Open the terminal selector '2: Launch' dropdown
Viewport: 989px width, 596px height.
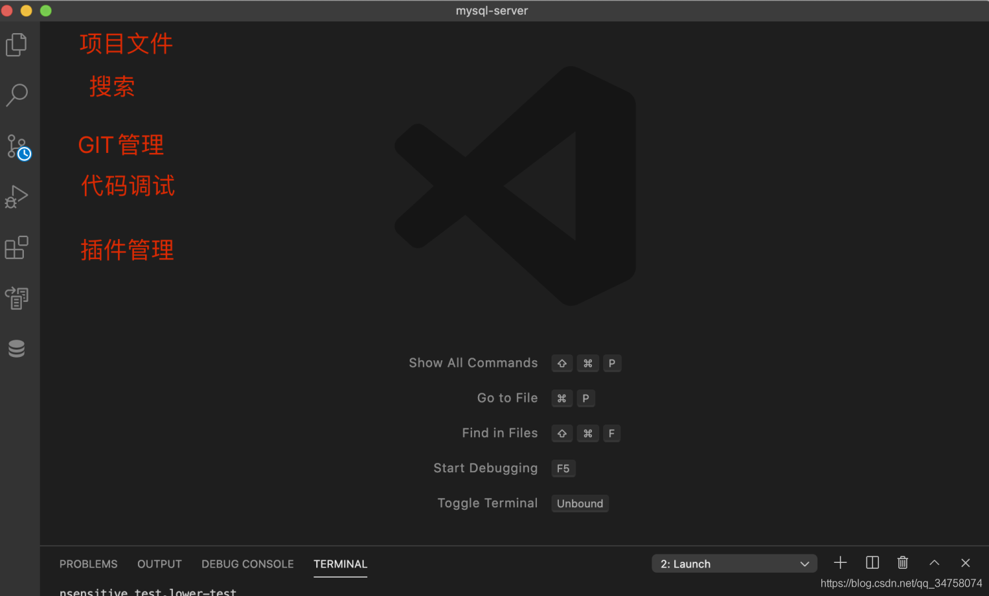tap(734, 564)
